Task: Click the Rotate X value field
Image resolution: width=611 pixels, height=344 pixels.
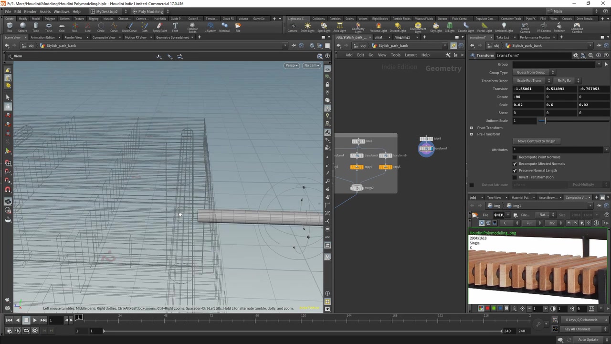Action: pyautogui.click(x=529, y=97)
